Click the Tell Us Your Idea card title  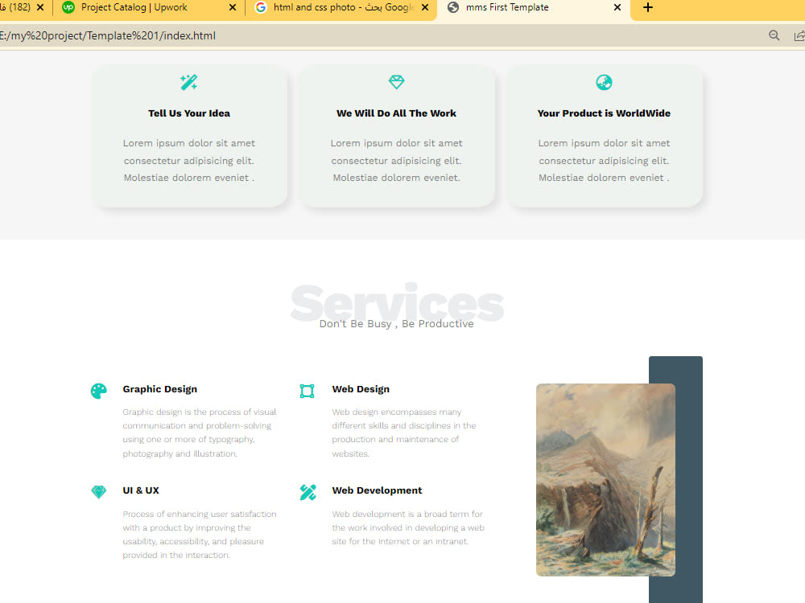click(189, 113)
